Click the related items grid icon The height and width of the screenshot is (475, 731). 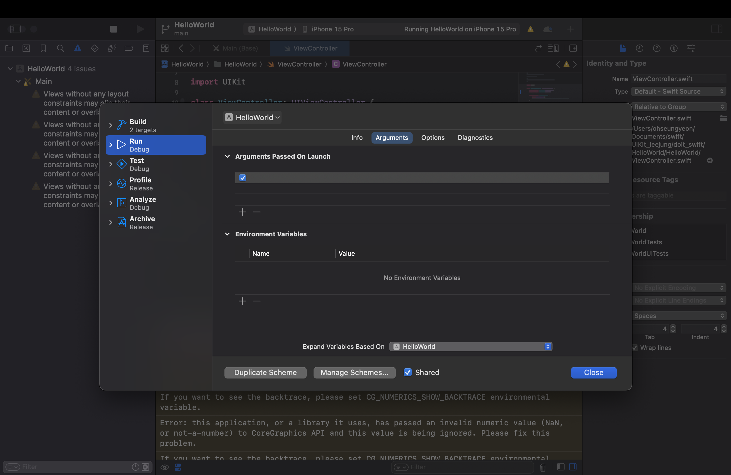[x=165, y=48]
